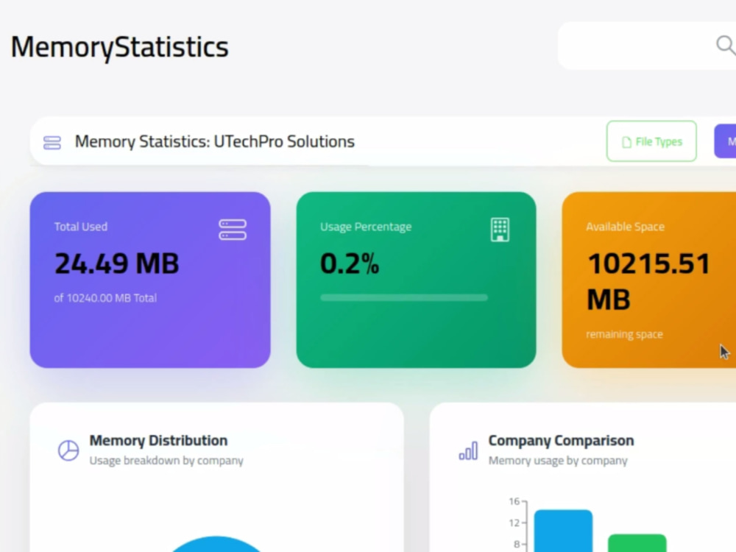Focus the search input field

click(x=647, y=46)
